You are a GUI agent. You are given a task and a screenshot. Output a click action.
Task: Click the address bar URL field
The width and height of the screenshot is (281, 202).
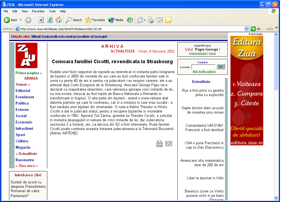132,29
